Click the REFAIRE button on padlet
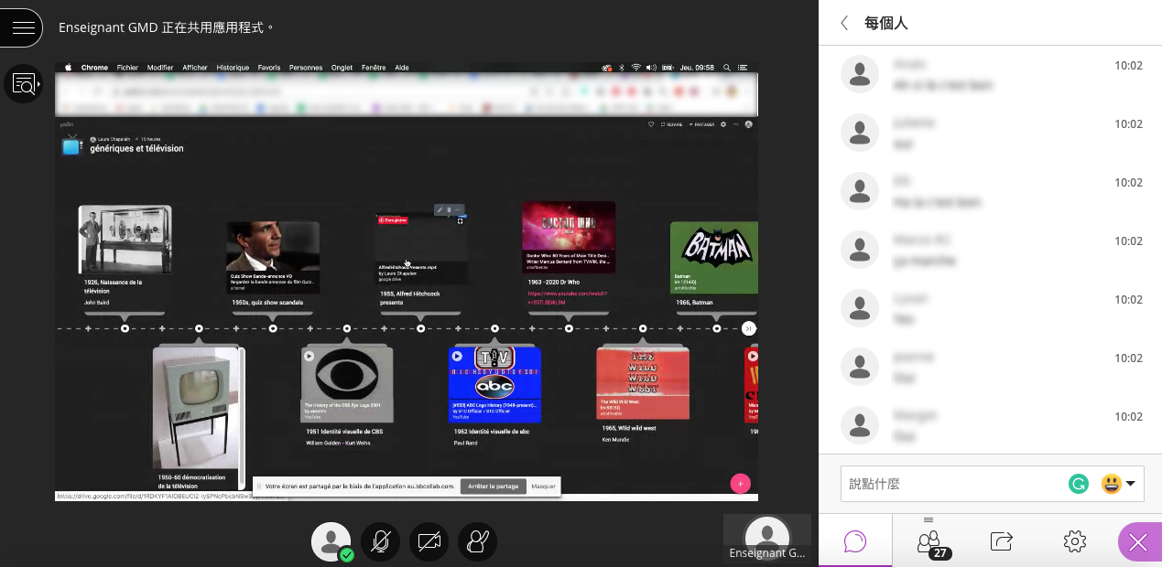This screenshot has height=567, width=1162. [x=673, y=123]
